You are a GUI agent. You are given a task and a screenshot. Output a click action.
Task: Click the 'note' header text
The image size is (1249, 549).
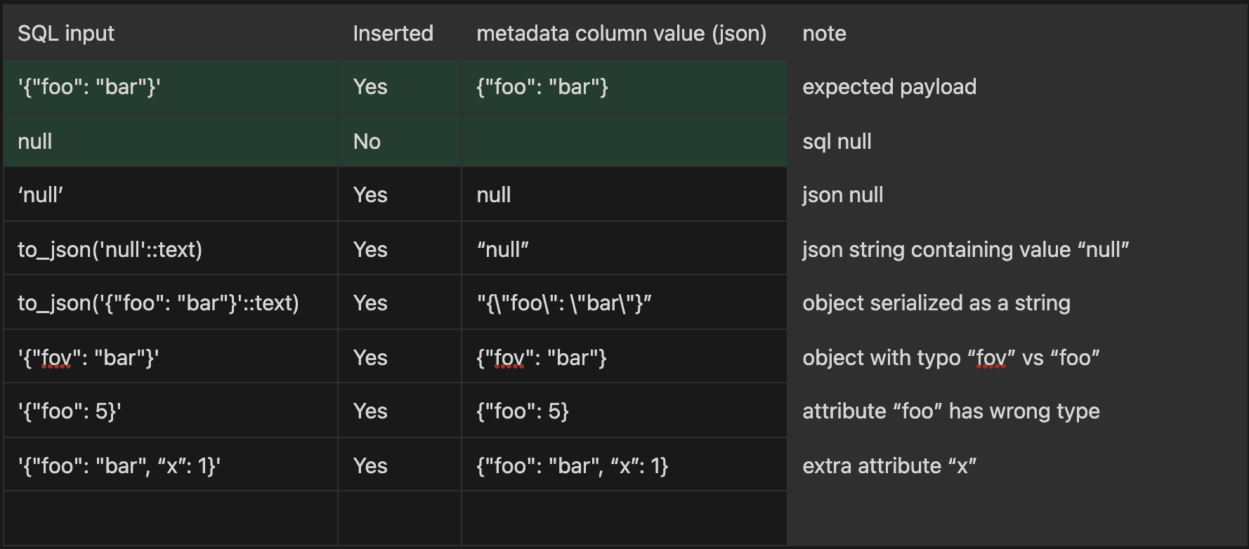point(824,34)
